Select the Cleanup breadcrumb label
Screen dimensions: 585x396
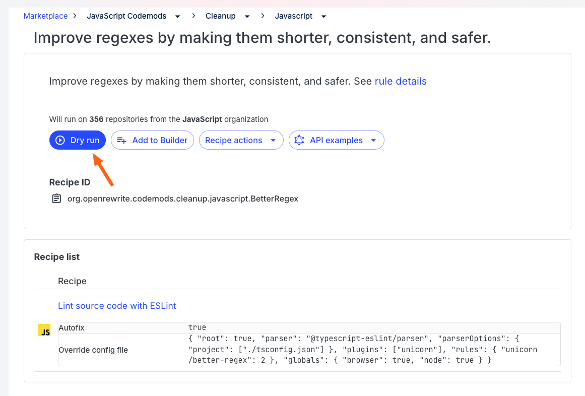tap(221, 16)
